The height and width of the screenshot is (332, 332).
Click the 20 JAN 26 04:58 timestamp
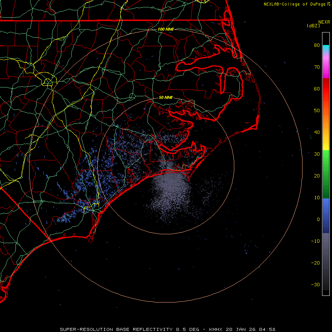[x=250, y=329]
